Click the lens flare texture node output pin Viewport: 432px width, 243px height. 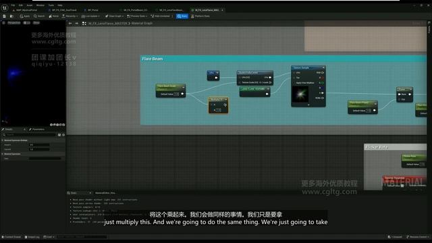pos(267,94)
